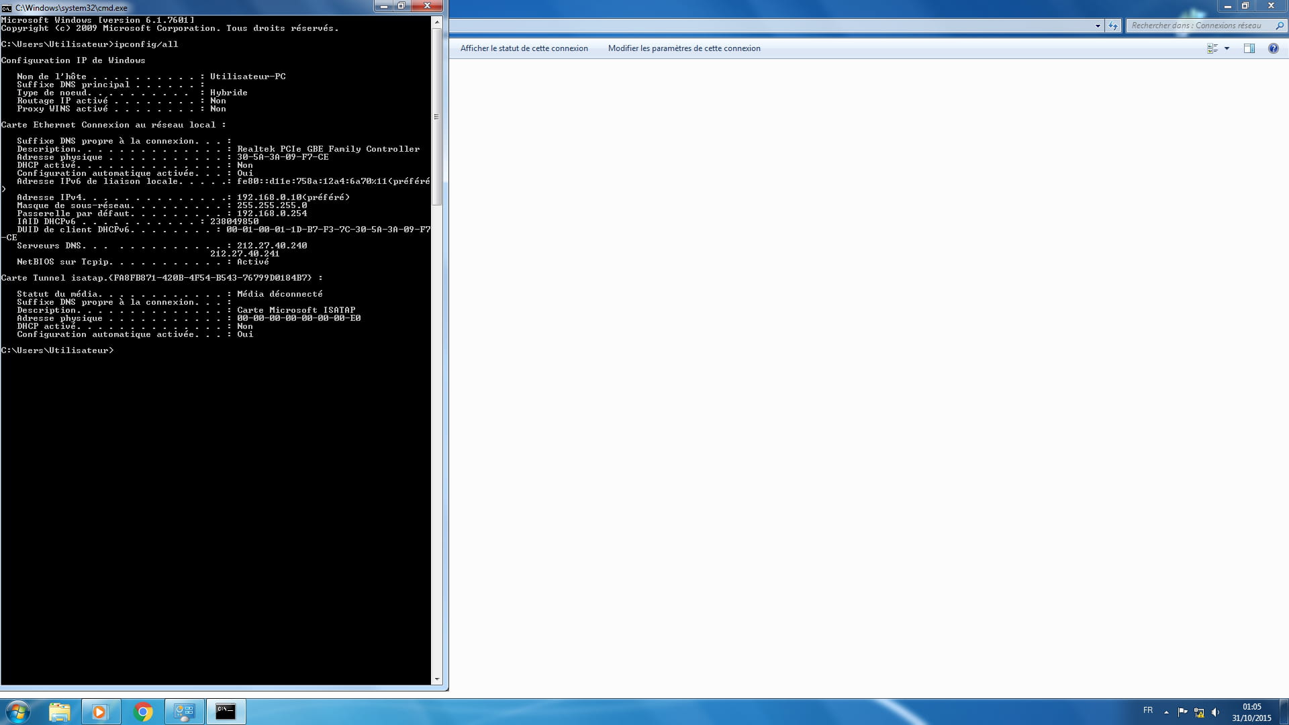Open the view options dropdown arrow

pyautogui.click(x=1227, y=48)
